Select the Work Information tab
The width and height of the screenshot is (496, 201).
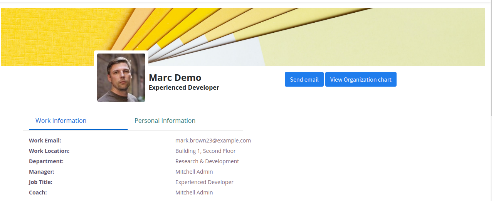coord(61,121)
